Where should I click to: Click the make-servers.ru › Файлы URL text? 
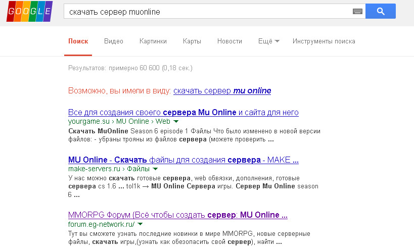tap(109, 169)
